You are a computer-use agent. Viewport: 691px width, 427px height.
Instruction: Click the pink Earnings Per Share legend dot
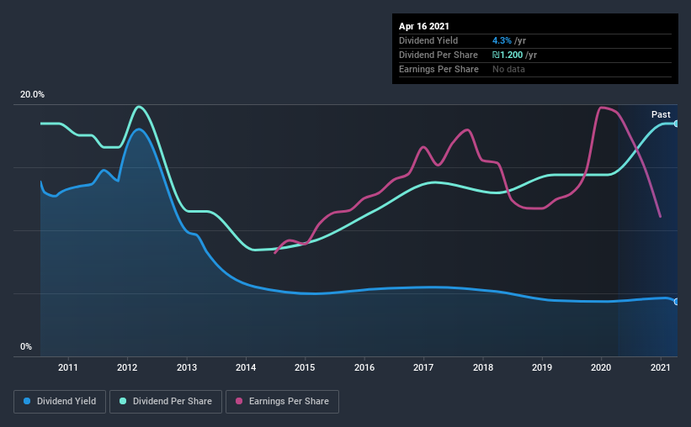(239, 401)
